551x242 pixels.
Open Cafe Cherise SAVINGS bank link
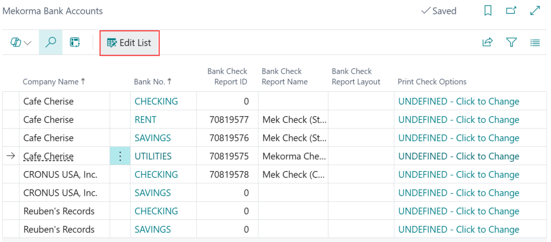pos(153,138)
